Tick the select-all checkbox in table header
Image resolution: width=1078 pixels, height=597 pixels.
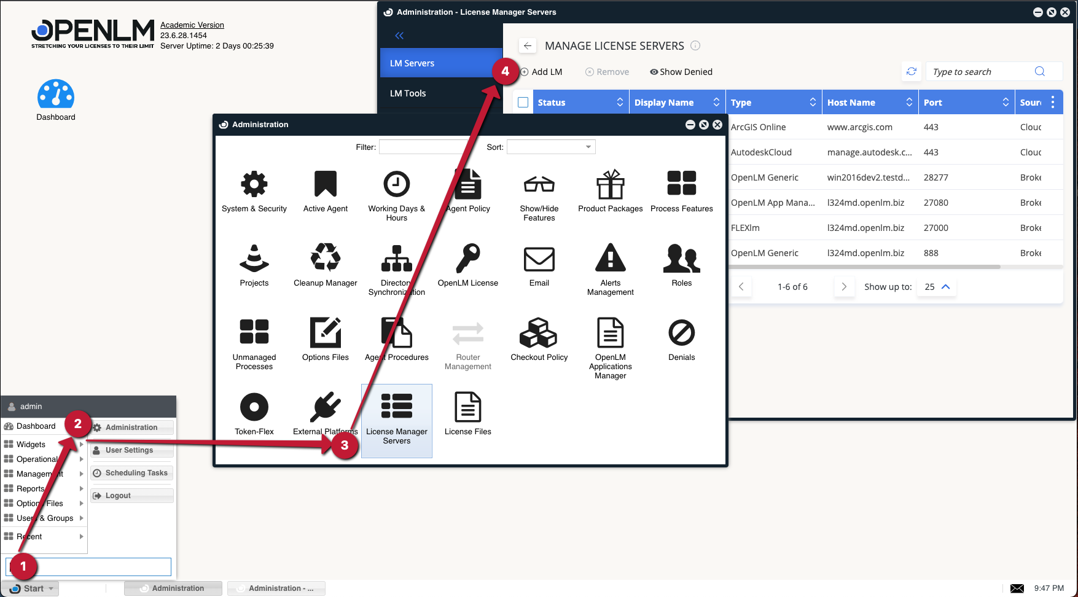tap(523, 103)
